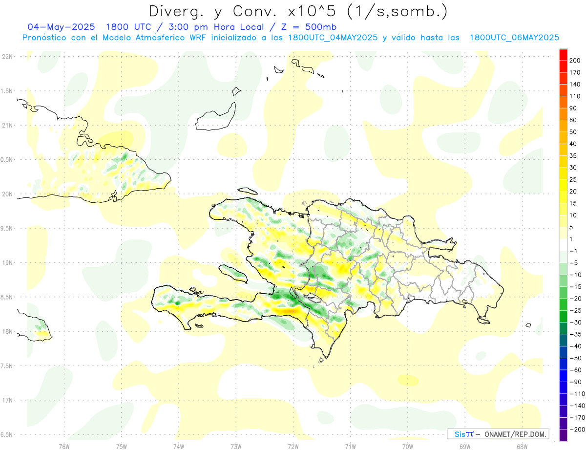This screenshot has height=453, width=586.
Task: Click the longitude label "72W"
Action: 293,446
